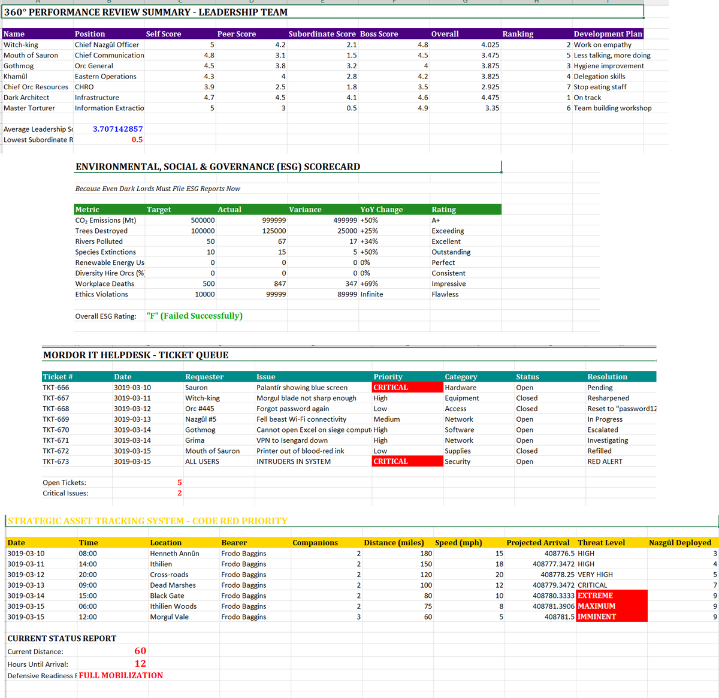719x698 pixels.
Task: Select the 'FULL MOBILIZATION' readiness cell
Action: (121, 676)
